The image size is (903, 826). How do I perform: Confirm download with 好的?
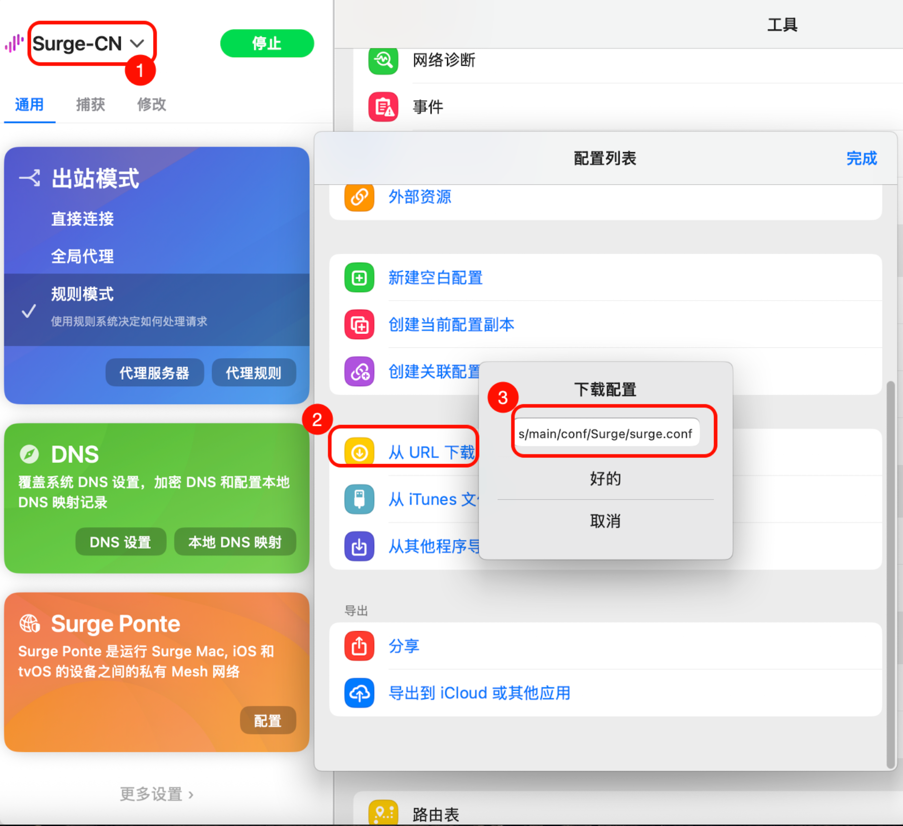tap(605, 478)
